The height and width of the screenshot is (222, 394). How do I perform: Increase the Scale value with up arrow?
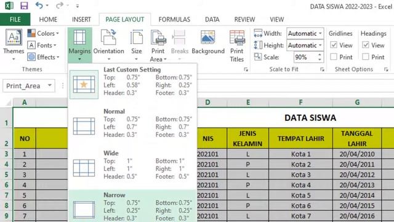[x=320, y=55]
